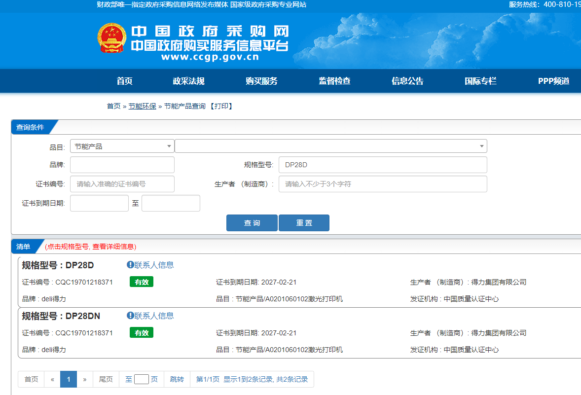The image size is (581, 395).
Task: Focus the 生产者（制造商） input field
Action: point(383,184)
